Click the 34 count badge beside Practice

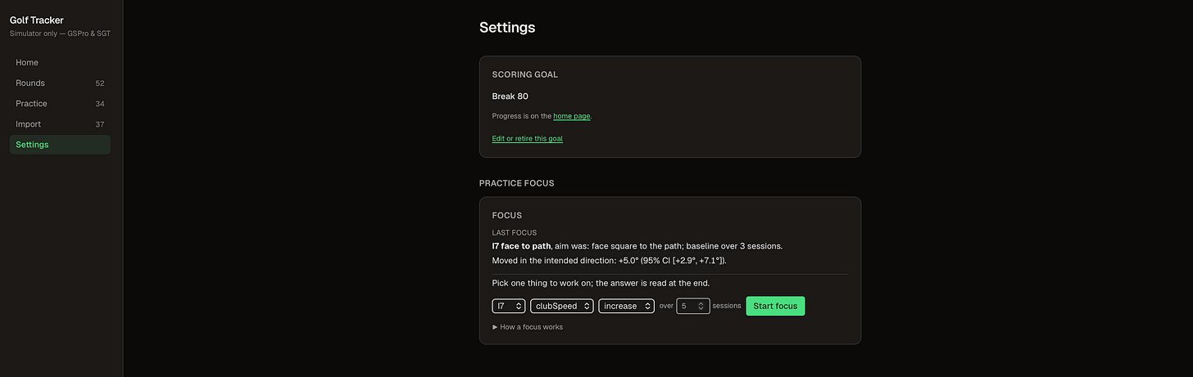[99, 104]
